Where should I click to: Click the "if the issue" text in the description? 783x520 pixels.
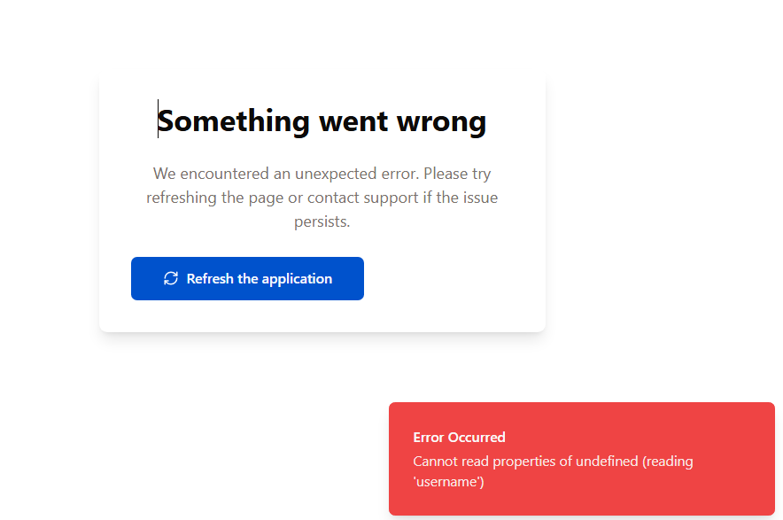[461, 198]
